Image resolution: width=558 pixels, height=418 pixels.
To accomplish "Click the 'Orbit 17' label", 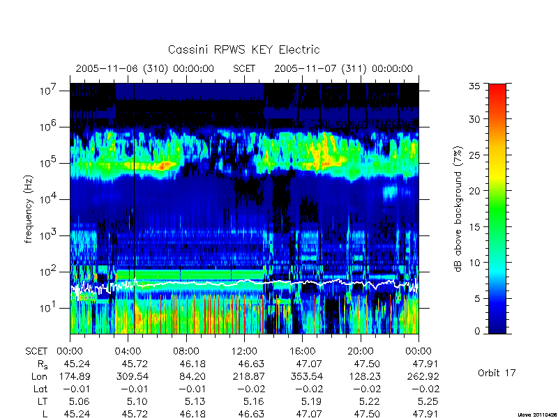I will tap(497, 373).
